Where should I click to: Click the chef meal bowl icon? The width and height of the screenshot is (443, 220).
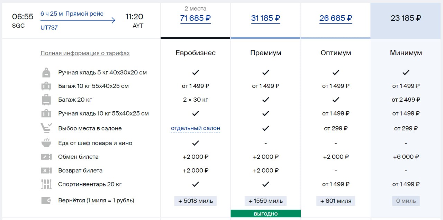46,143
